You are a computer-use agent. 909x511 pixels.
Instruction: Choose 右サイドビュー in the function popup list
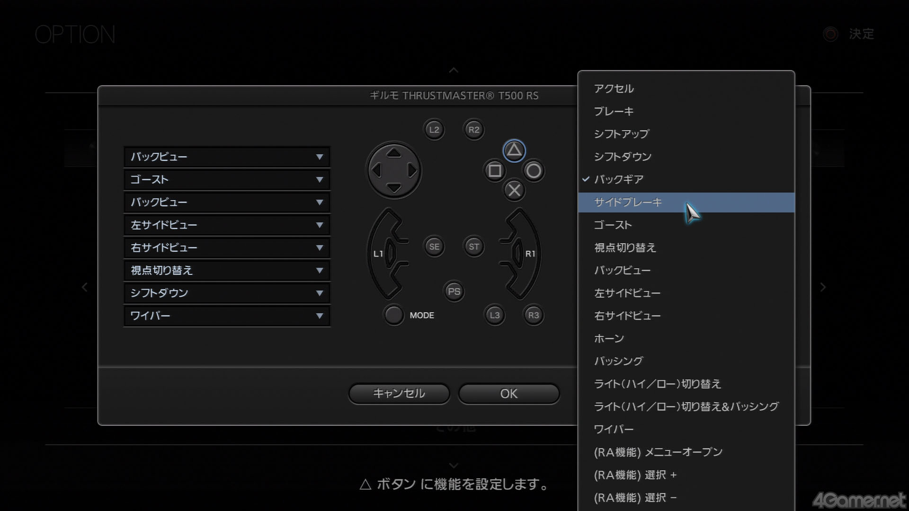click(x=686, y=316)
